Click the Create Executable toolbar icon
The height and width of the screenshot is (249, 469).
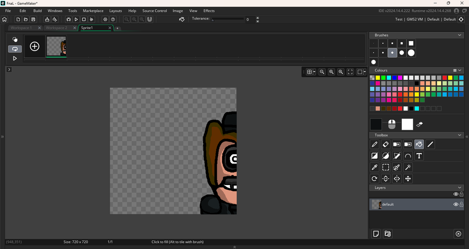point(47,19)
